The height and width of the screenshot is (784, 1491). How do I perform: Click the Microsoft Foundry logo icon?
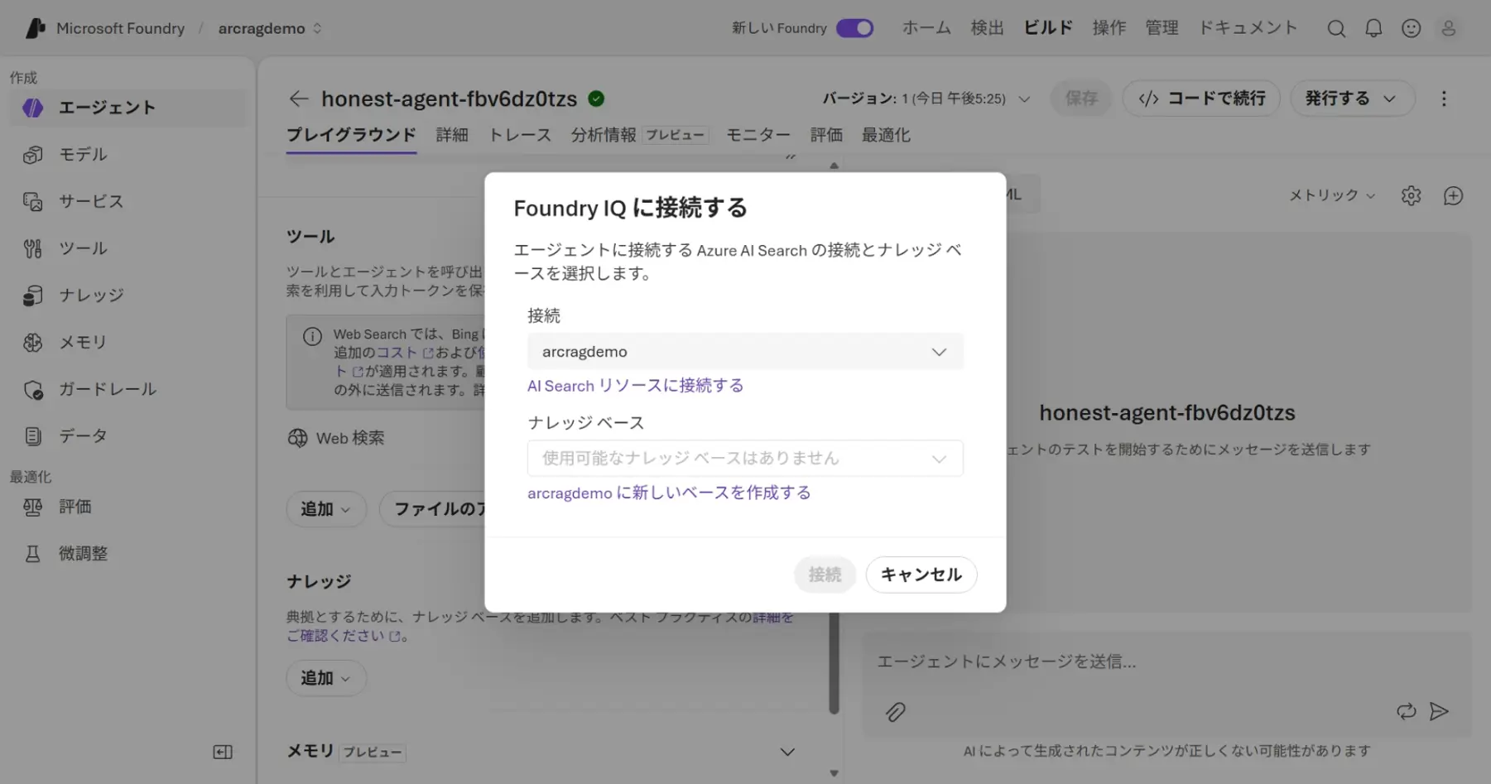(x=36, y=28)
